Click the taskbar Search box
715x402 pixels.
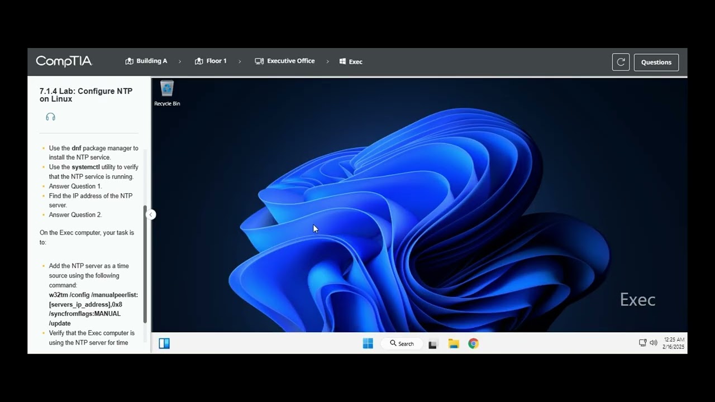click(402, 343)
